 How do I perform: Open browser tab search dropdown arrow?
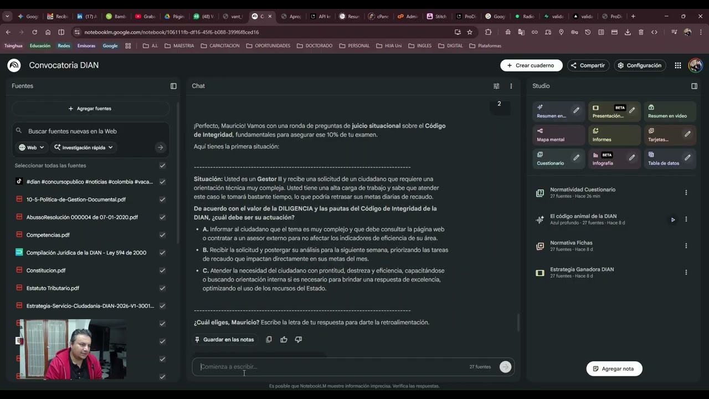pyautogui.click(x=7, y=17)
